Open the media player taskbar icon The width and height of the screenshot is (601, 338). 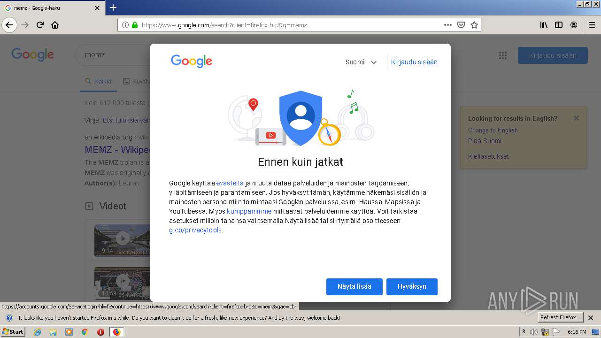(69, 332)
